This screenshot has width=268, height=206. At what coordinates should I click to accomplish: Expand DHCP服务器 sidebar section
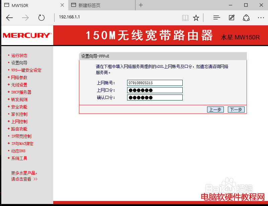pyautogui.click(x=21, y=92)
